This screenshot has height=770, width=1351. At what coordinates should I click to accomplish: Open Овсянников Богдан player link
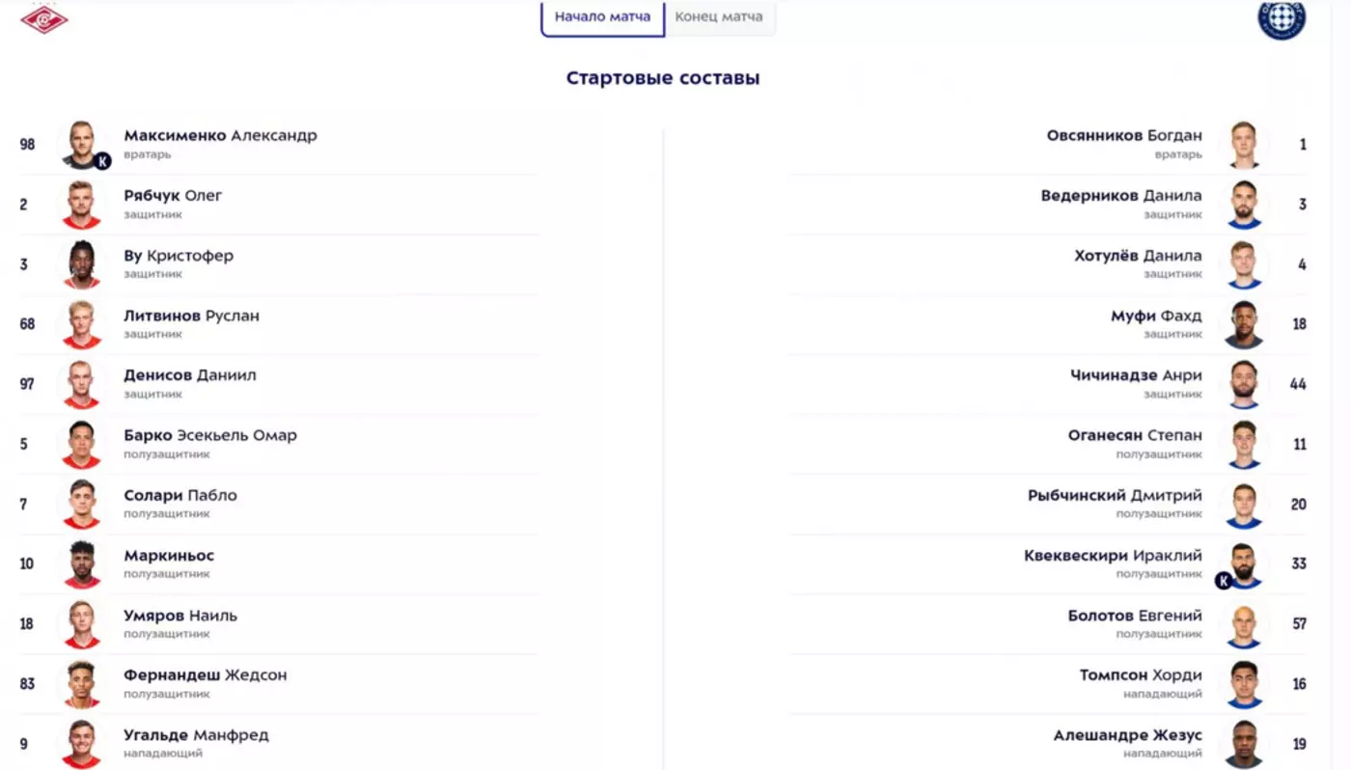1124,136
